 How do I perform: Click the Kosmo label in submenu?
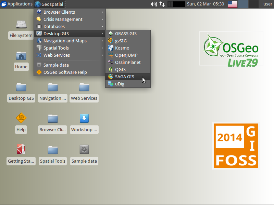122,48
